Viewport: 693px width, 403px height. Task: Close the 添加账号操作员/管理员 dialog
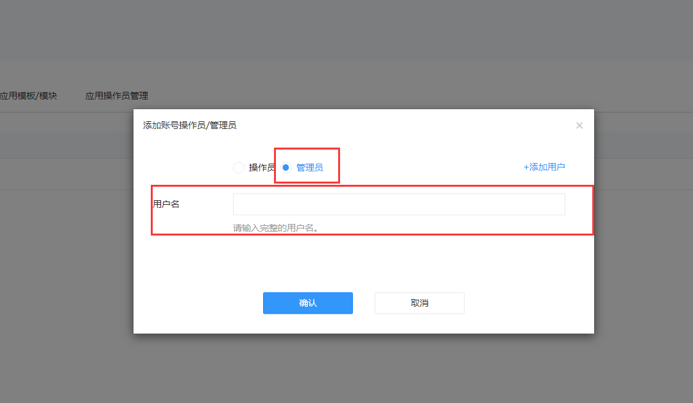[x=579, y=126]
